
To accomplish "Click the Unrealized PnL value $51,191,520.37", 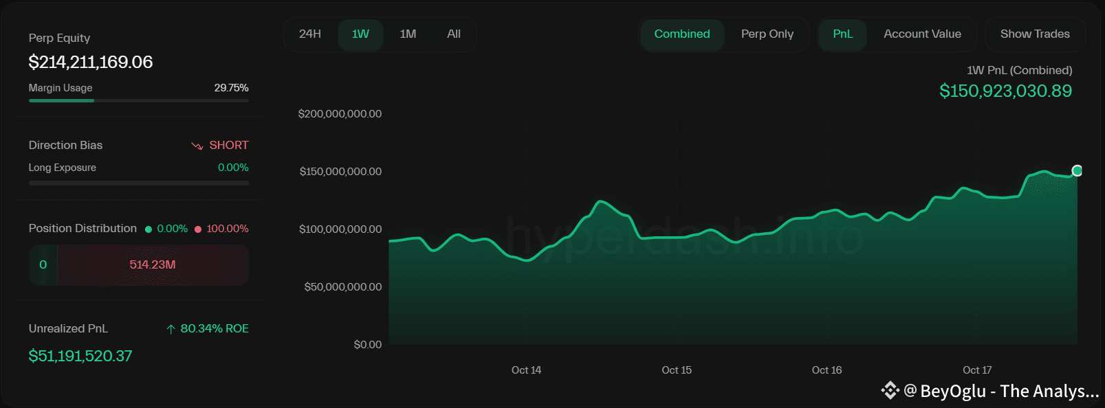I will (80, 356).
